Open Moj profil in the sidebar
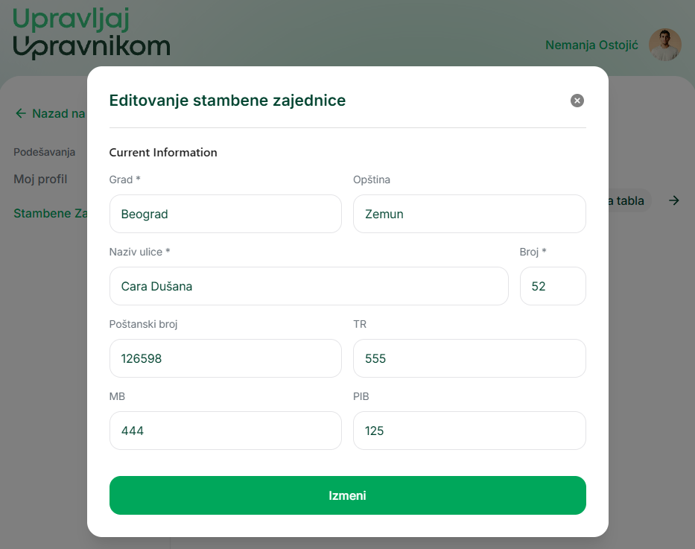This screenshot has width=695, height=549. point(40,179)
